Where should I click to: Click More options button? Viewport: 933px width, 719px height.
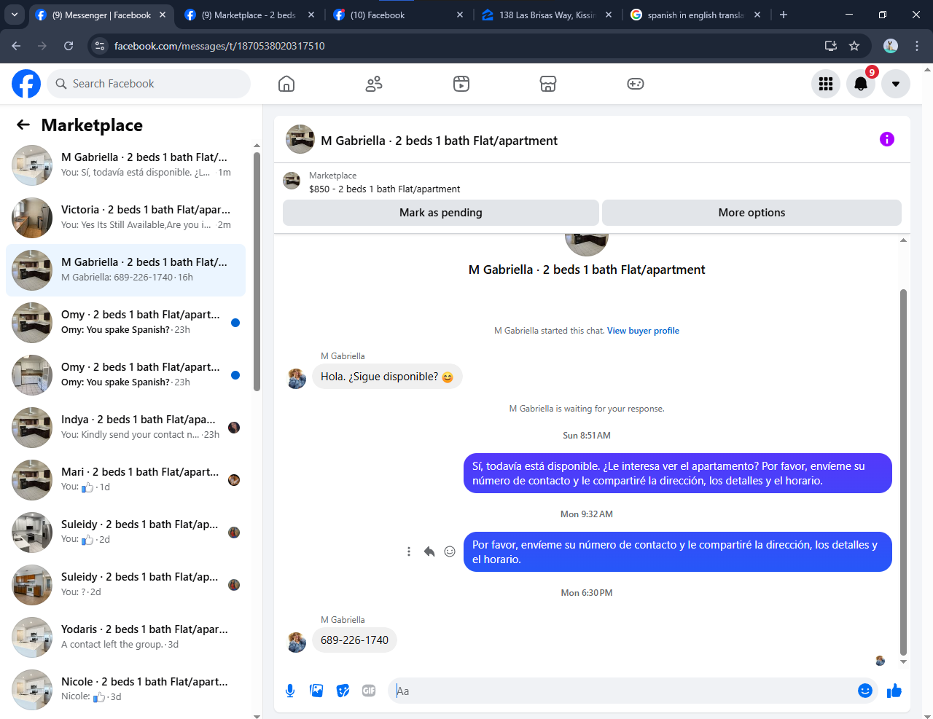(x=752, y=213)
